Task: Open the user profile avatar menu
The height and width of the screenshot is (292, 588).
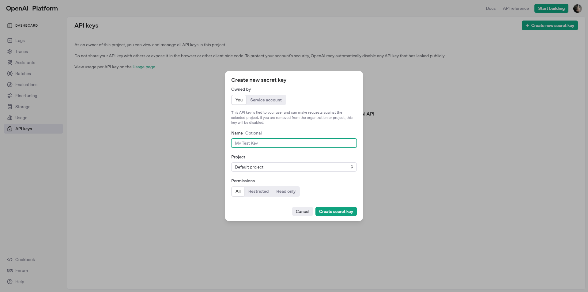Action: click(x=577, y=9)
